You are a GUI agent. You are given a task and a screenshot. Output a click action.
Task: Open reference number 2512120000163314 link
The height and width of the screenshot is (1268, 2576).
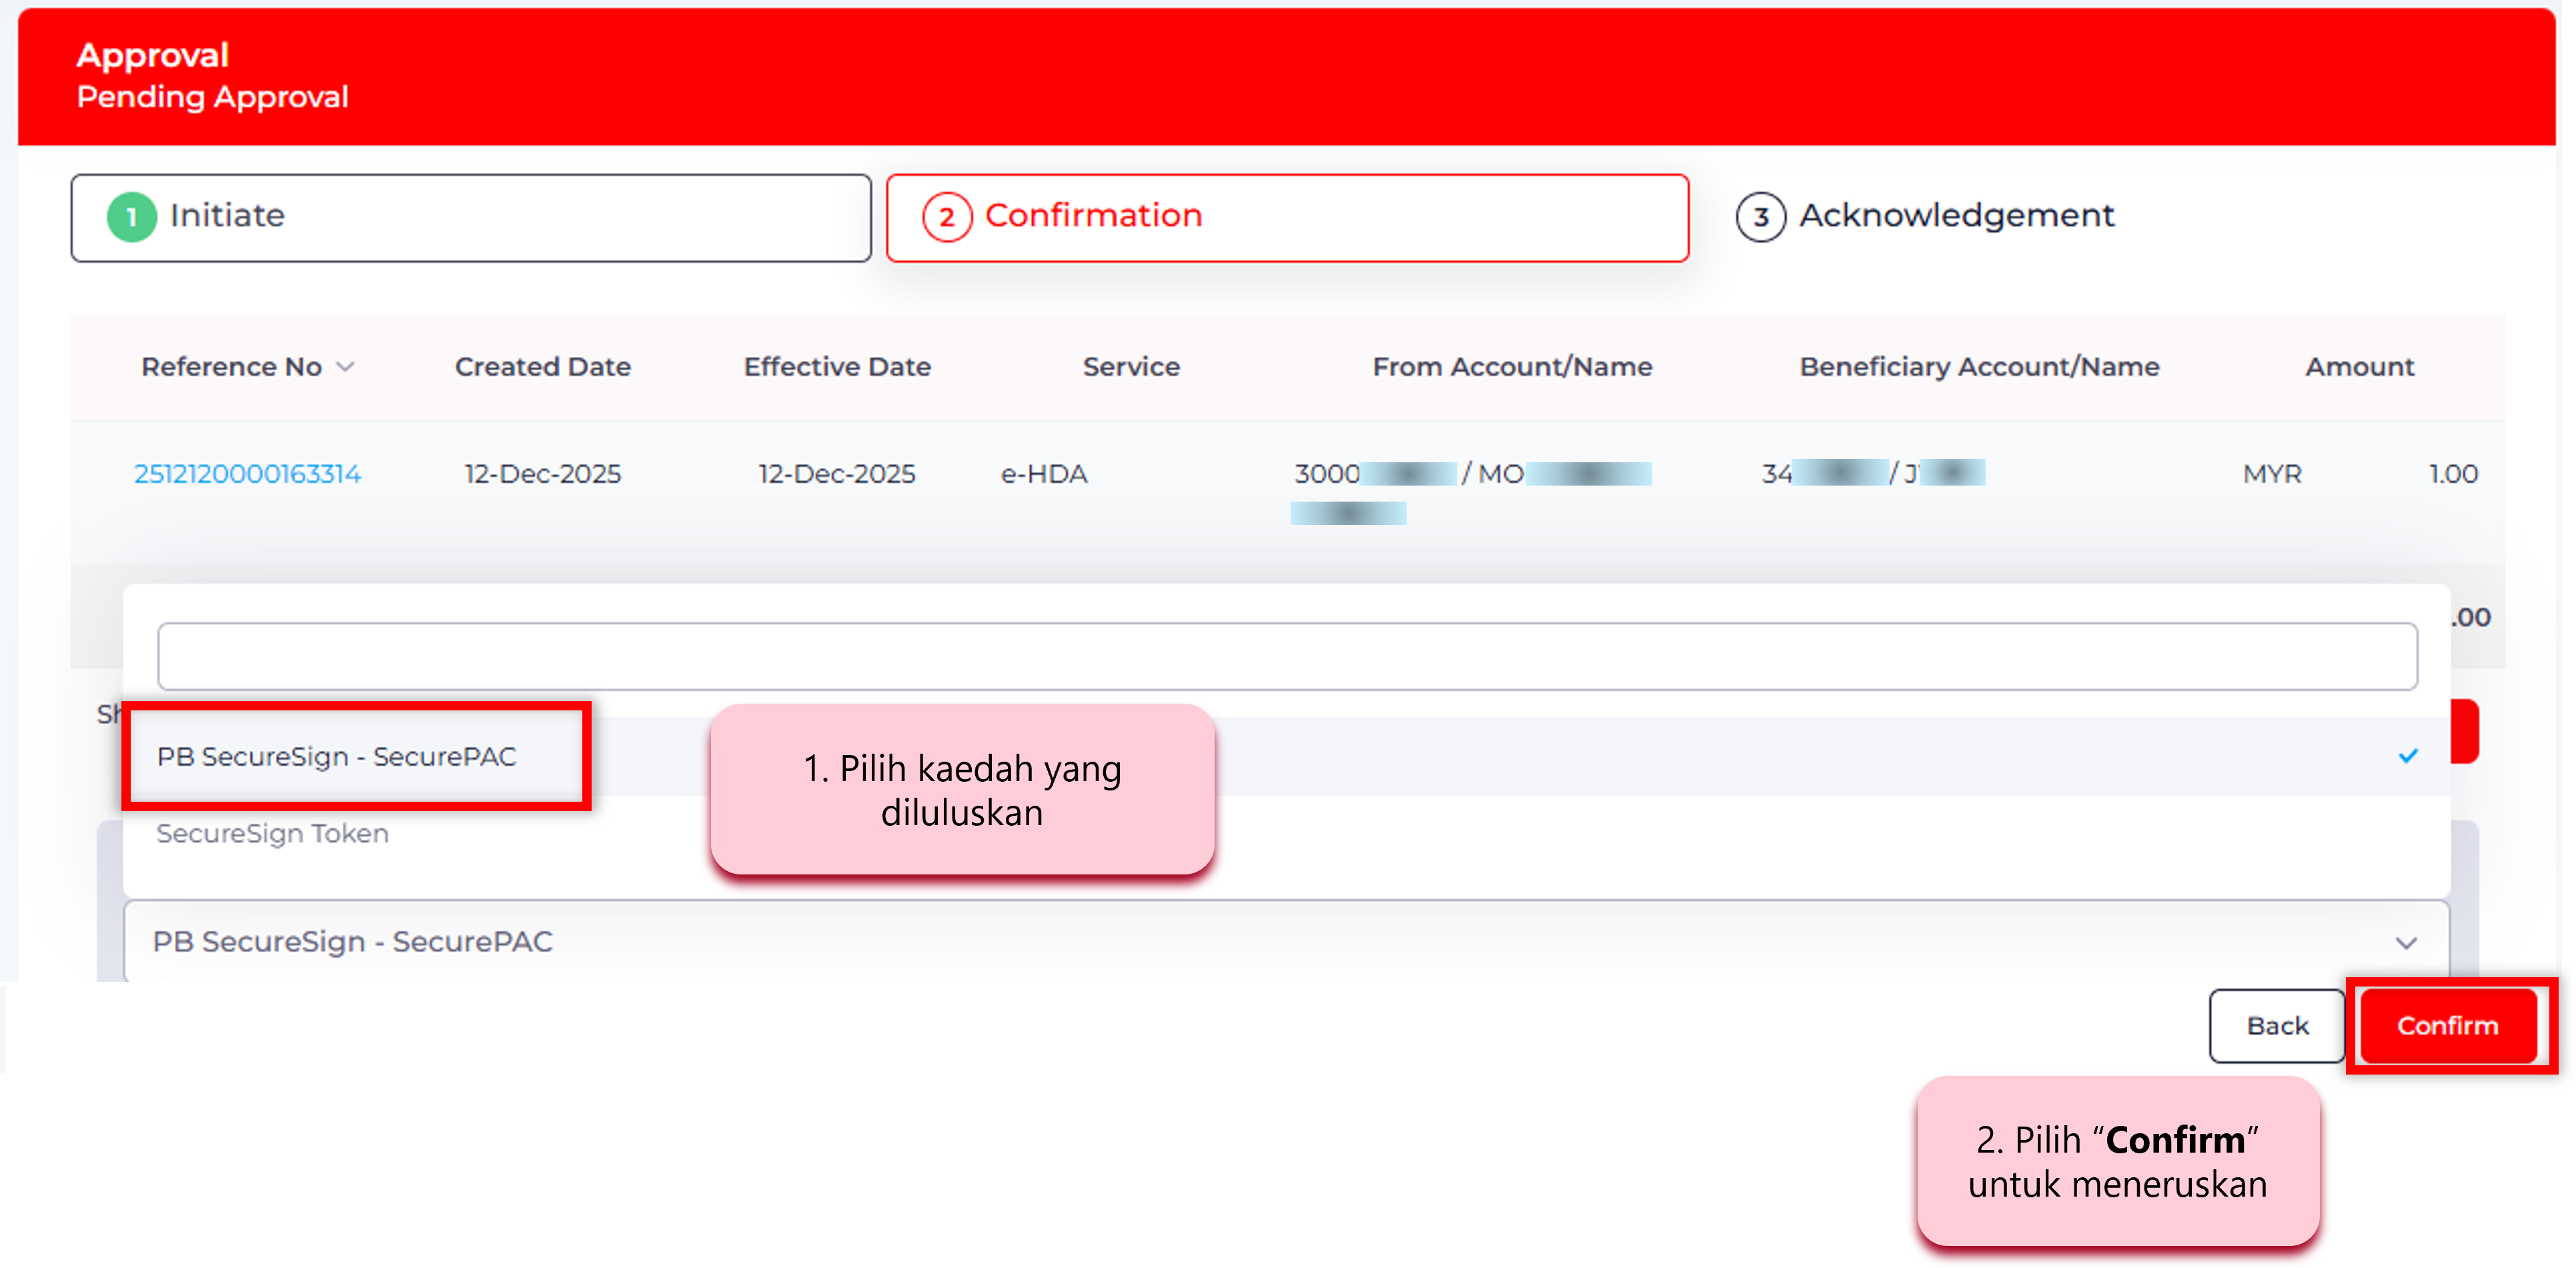[x=247, y=473]
